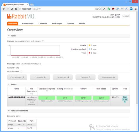
Task: Click the Socket descriptors bar showing 2
Action: (47, 98)
